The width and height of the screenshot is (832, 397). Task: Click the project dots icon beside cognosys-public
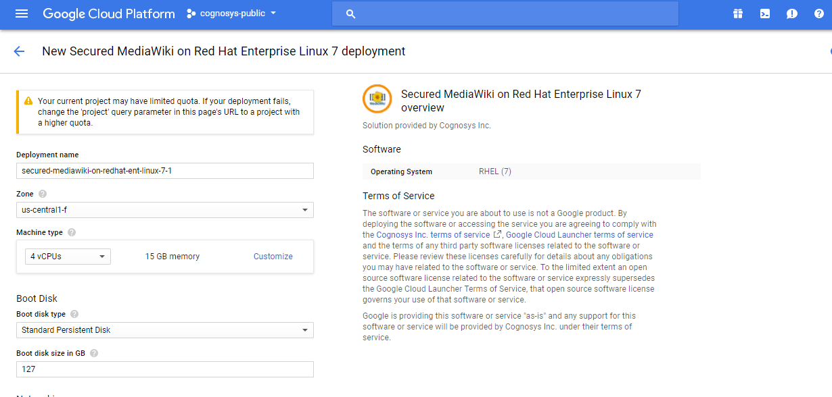[191, 14]
